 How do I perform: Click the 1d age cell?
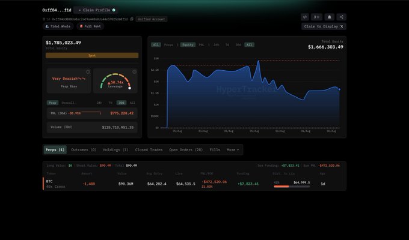[323, 184]
